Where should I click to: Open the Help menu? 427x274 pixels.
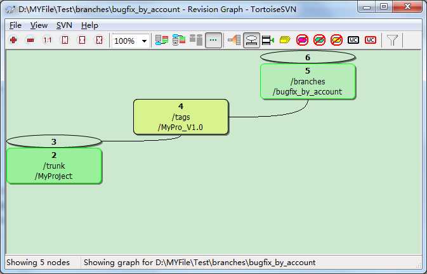pyautogui.click(x=89, y=25)
